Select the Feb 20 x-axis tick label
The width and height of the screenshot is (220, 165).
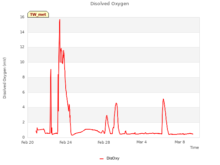click(27, 142)
